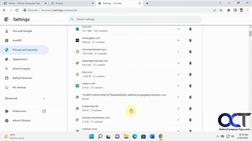Screen dimensions: 252x141
Task: Open the weather widget
Action: (x=15, y=136)
